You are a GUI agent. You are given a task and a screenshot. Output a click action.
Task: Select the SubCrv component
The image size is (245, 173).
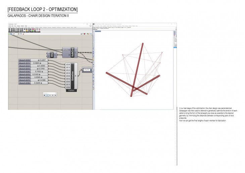tap(72, 52)
